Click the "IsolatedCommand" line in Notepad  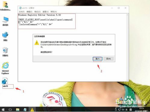click(36, 24)
